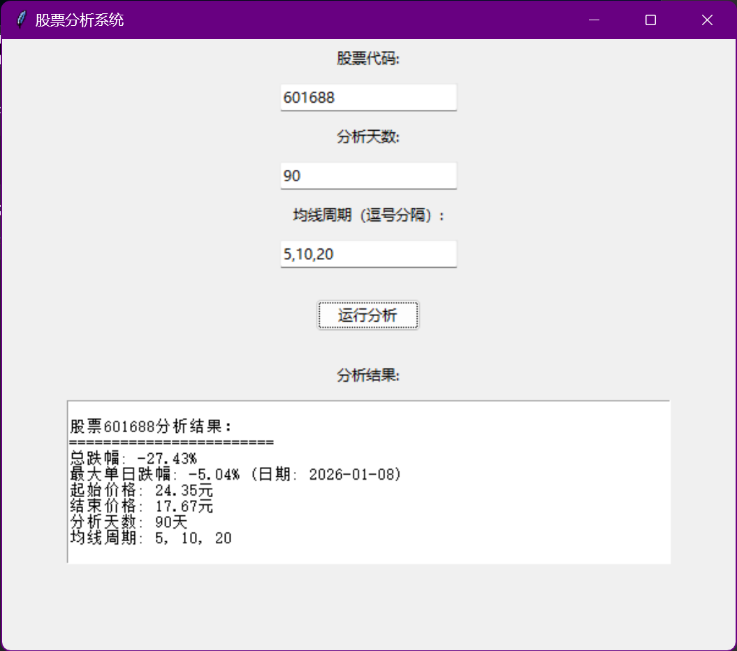
Task: Close the 股票分析系统 window
Action: point(707,20)
